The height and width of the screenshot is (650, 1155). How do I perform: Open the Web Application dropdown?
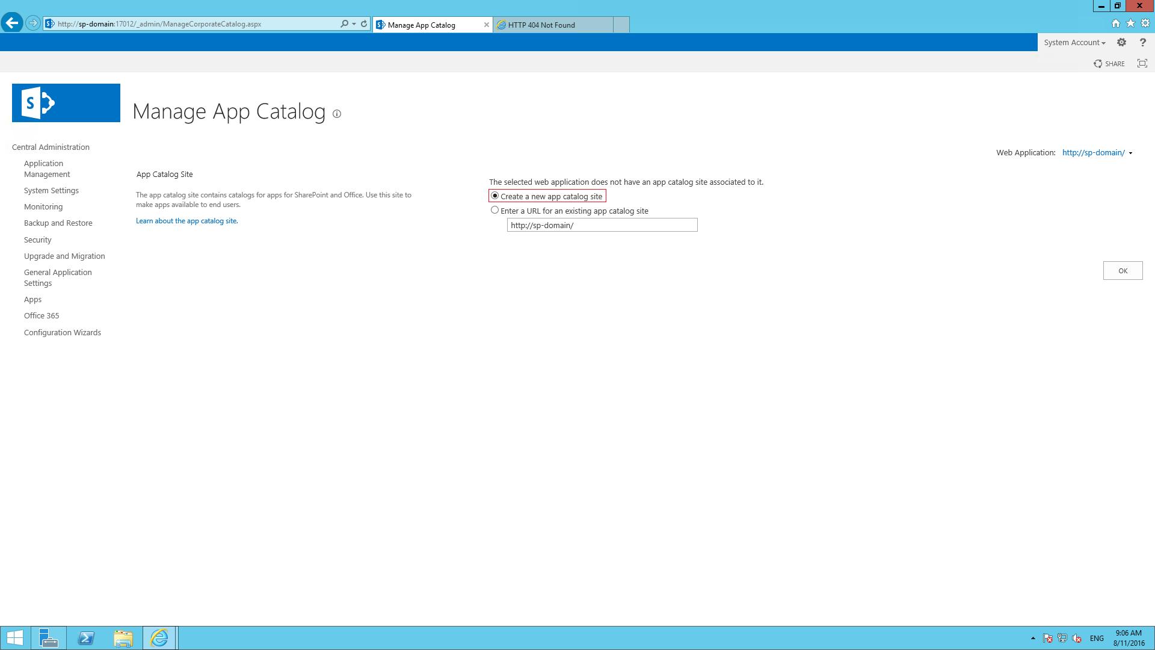point(1098,153)
